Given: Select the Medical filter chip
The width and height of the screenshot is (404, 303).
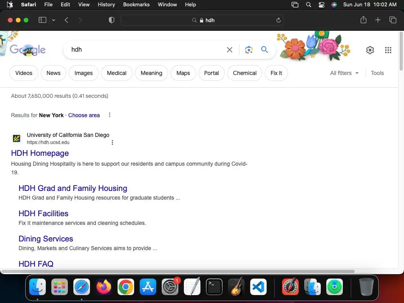Looking at the screenshot, I should tap(117, 73).
